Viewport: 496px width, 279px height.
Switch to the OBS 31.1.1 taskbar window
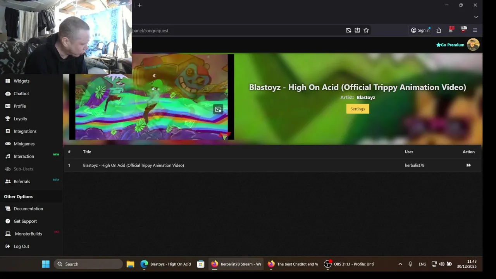pyautogui.click(x=349, y=264)
